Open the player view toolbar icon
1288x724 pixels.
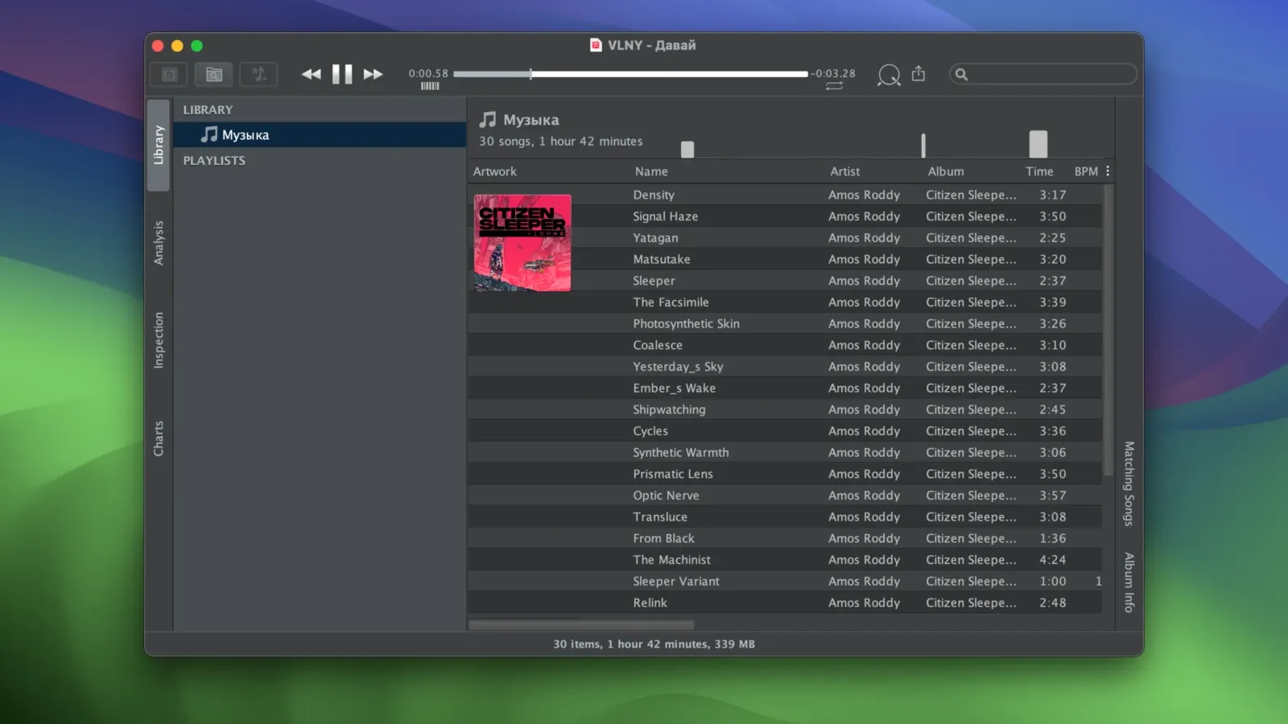pyautogui.click(x=168, y=74)
